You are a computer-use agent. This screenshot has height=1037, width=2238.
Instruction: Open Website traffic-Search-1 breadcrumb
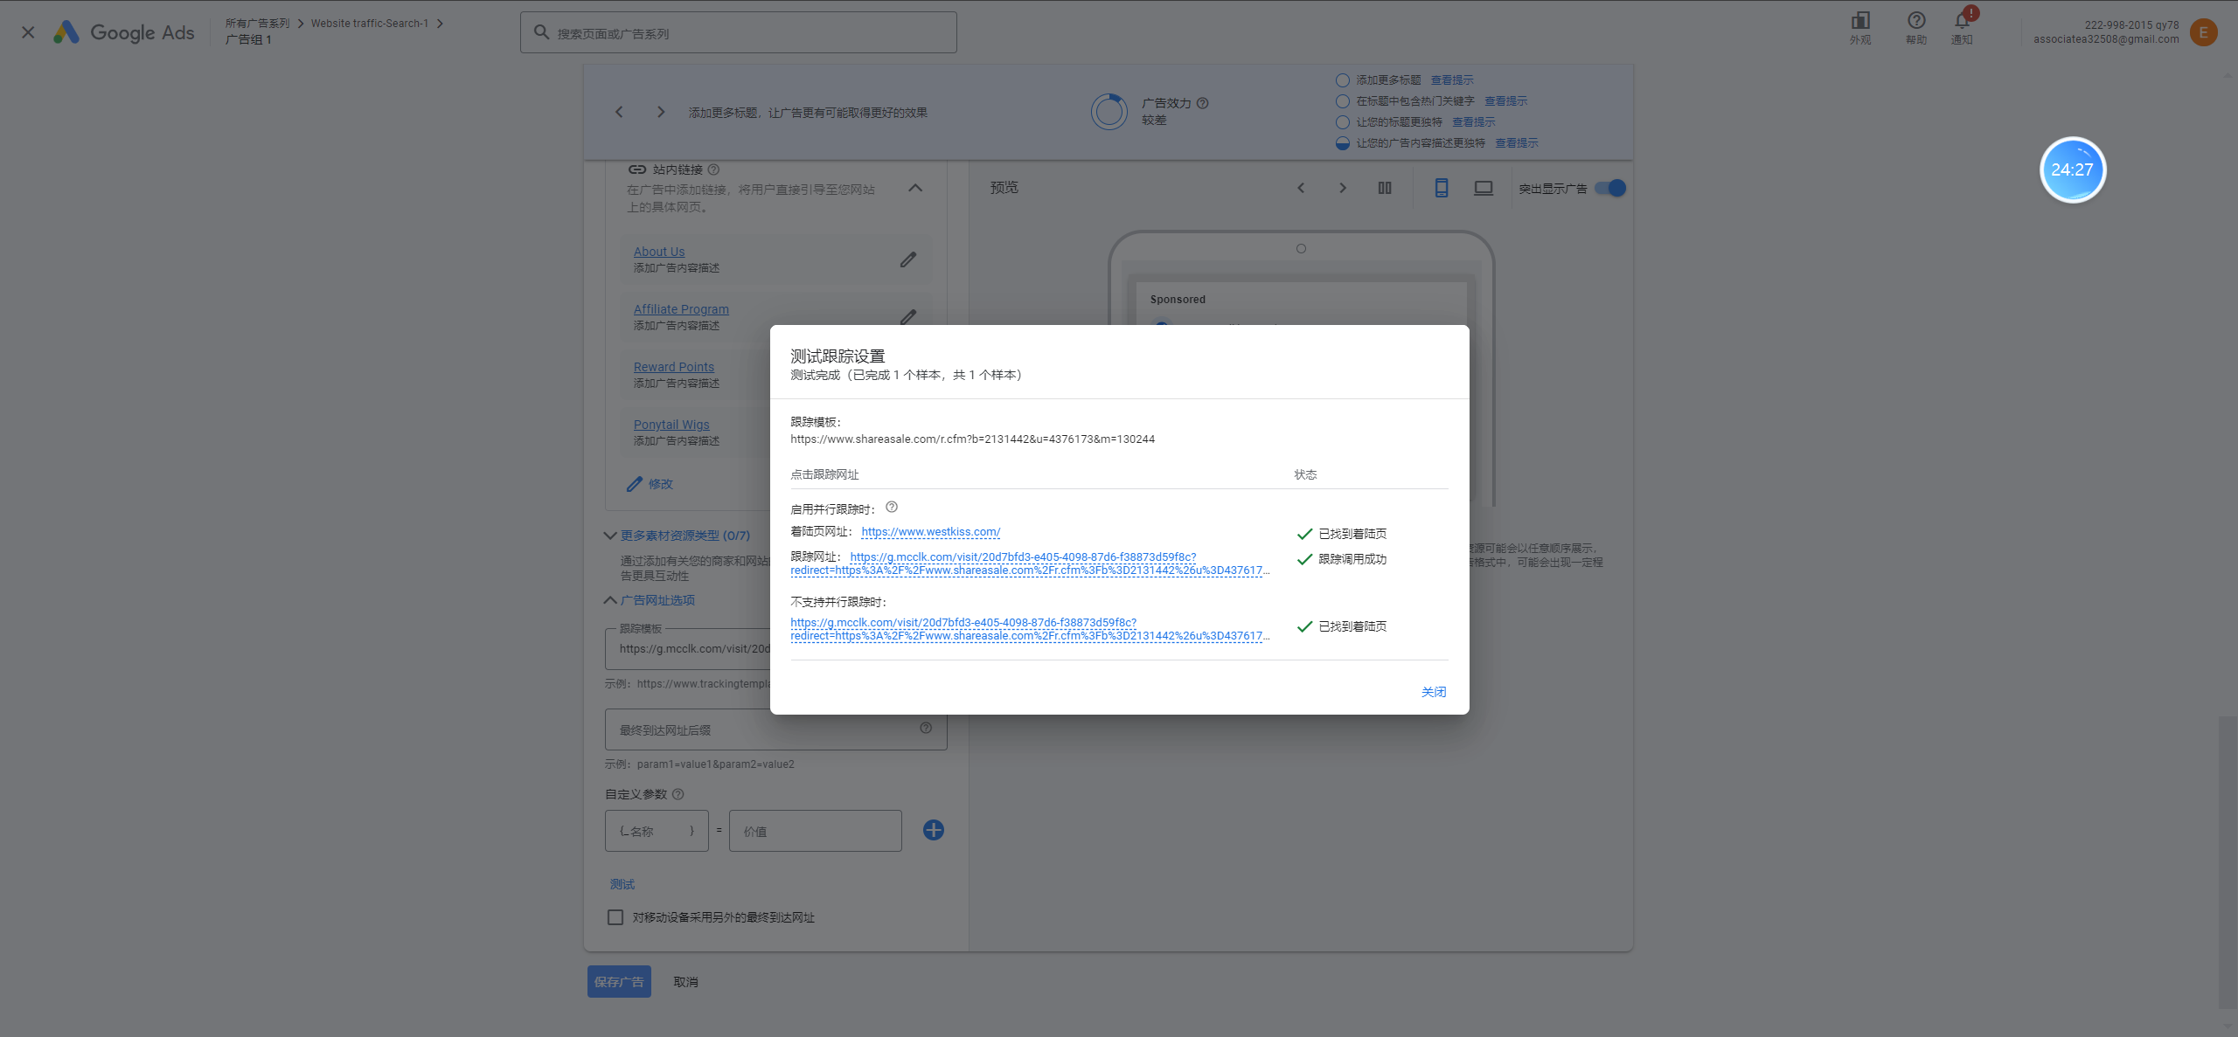coord(369,24)
